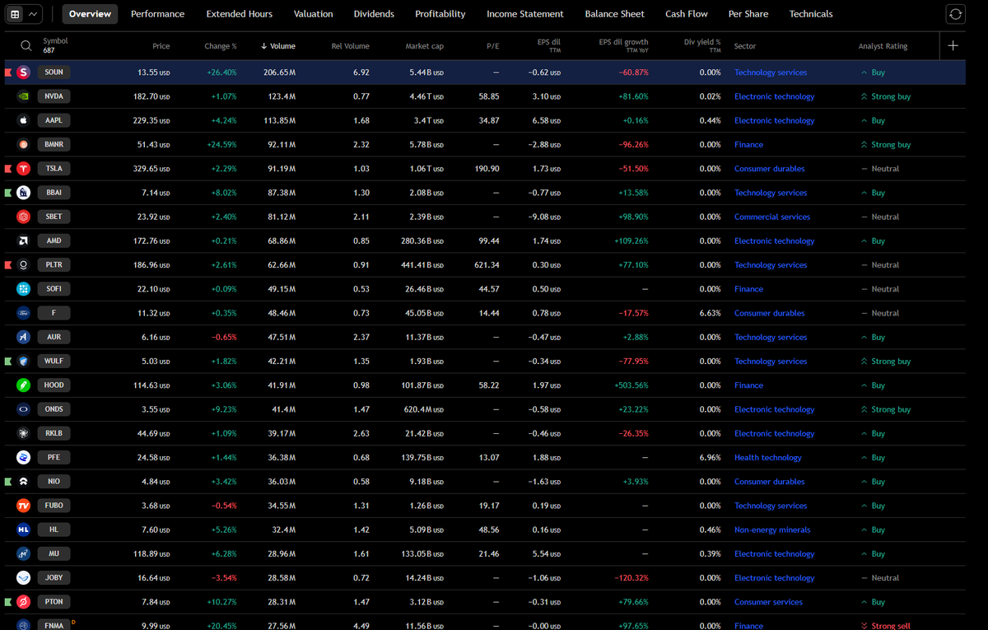Click the NVDA company logo

click(x=23, y=96)
